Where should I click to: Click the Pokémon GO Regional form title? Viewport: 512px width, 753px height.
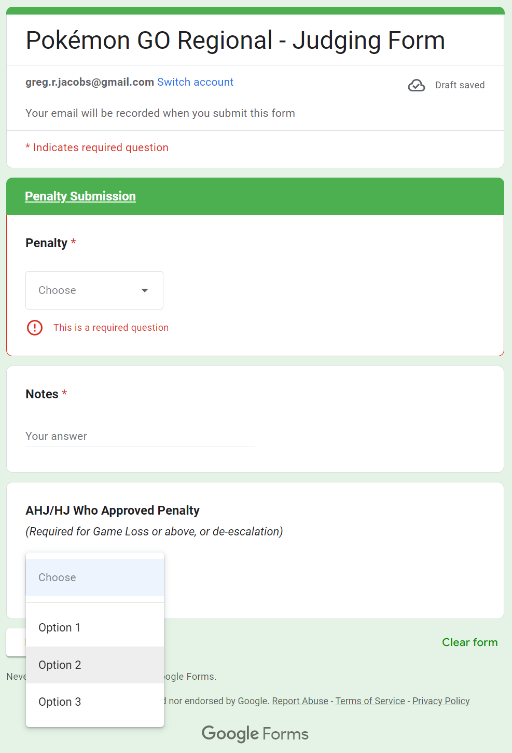(x=236, y=41)
